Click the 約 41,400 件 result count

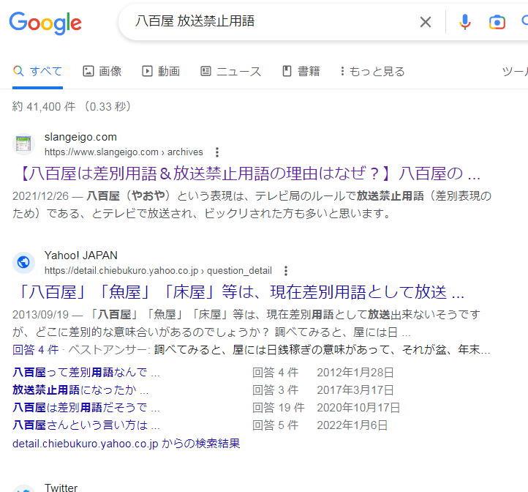click(44, 107)
